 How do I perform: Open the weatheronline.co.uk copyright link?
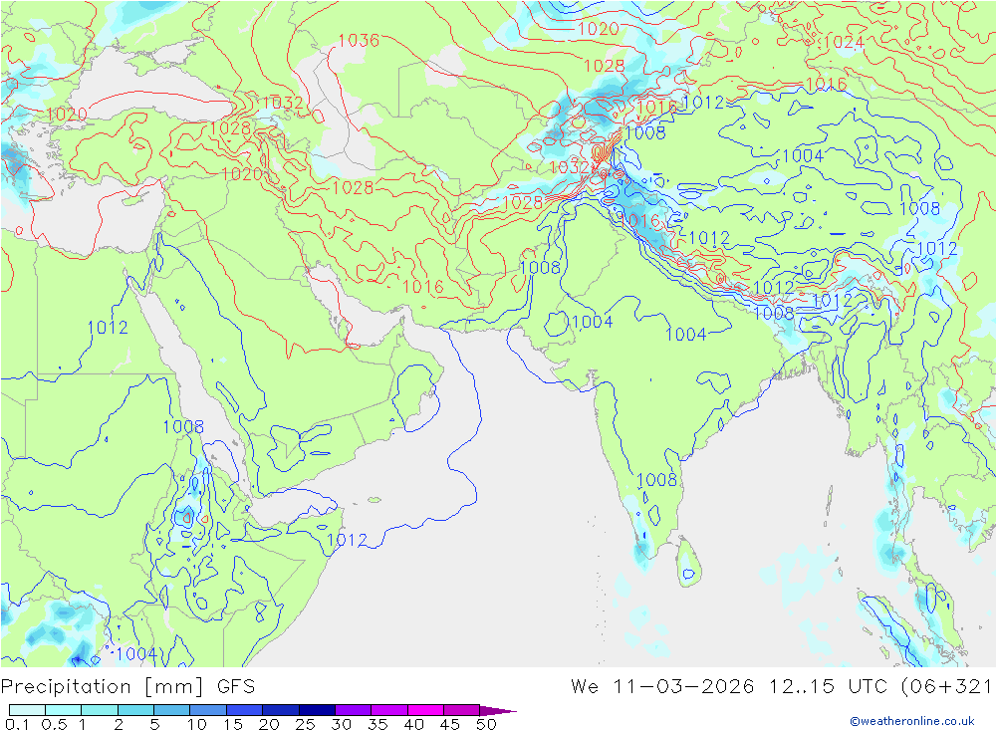point(912,720)
